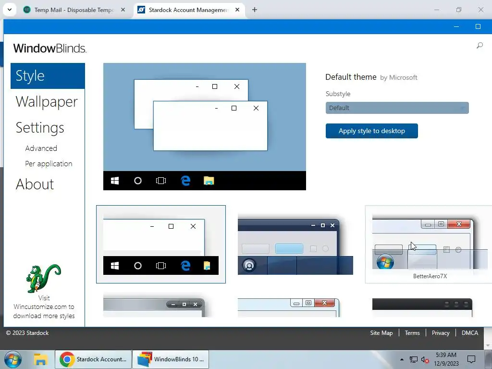Viewport: 492px width, 369px height.
Task: Select the BetterAero7X style thumbnail
Action: pyautogui.click(x=428, y=245)
